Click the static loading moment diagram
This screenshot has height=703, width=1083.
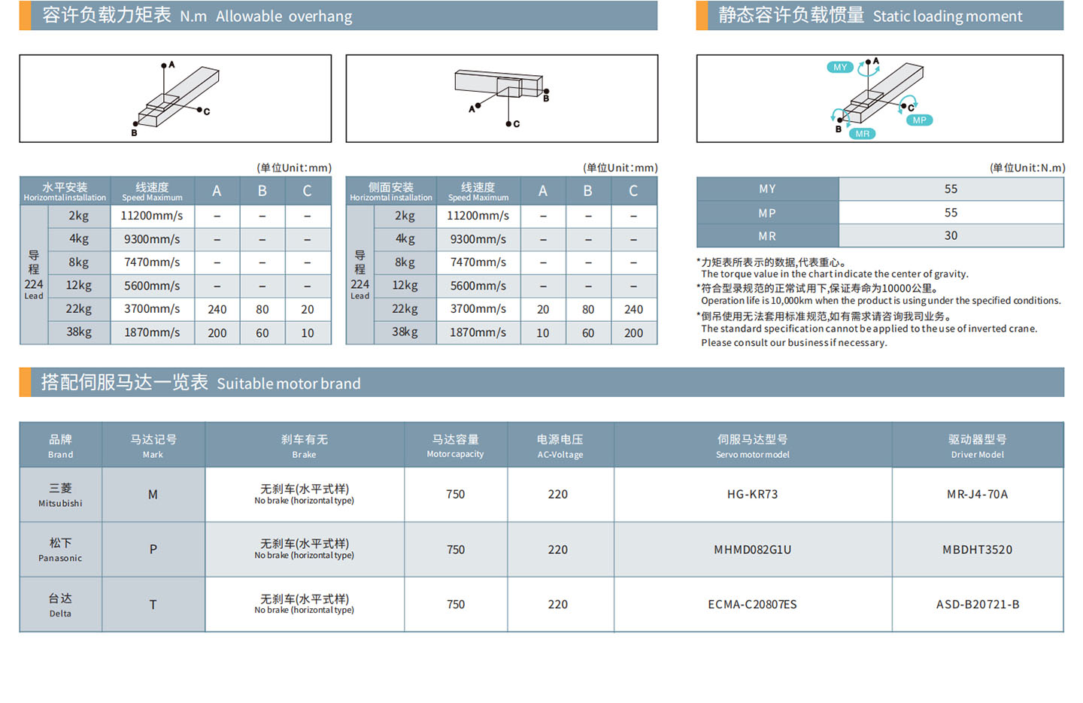click(x=880, y=98)
